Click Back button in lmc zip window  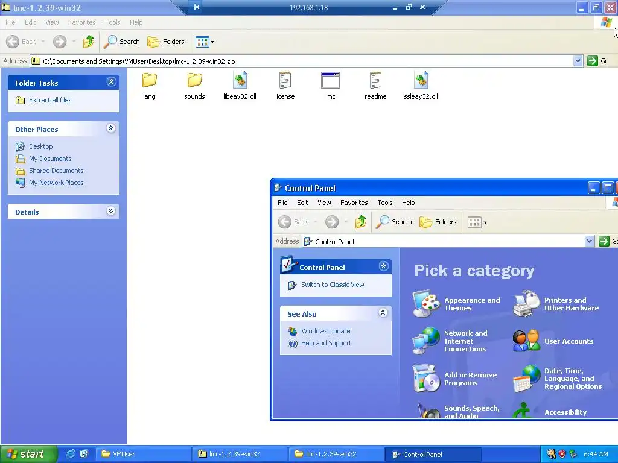(x=21, y=42)
